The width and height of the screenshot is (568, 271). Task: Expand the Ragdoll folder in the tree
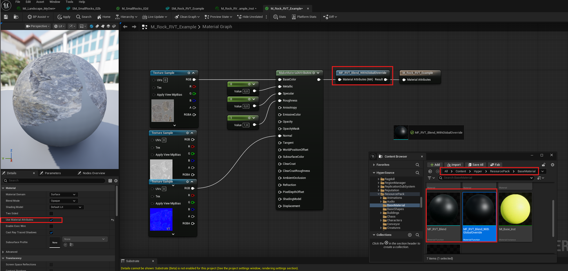pyautogui.click(x=379, y=179)
